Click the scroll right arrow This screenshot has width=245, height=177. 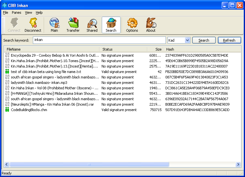click(238, 164)
